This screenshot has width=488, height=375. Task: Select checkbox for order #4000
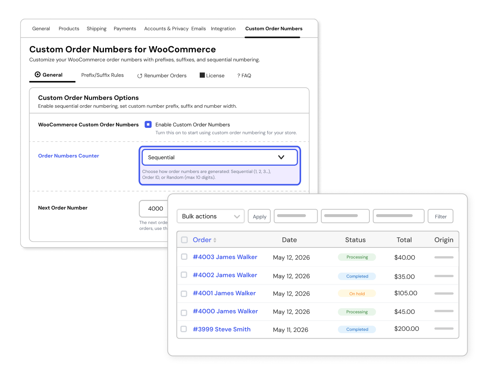pyautogui.click(x=184, y=312)
